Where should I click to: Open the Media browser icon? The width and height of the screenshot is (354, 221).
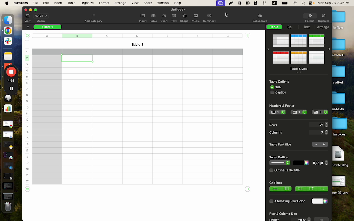(195, 17)
